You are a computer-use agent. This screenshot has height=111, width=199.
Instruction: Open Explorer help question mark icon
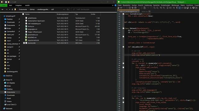tap(115, 6)
